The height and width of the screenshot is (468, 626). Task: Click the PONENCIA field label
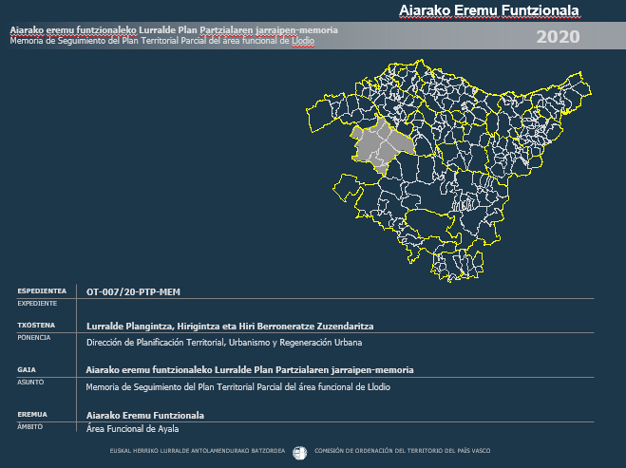tap(36, 336)
